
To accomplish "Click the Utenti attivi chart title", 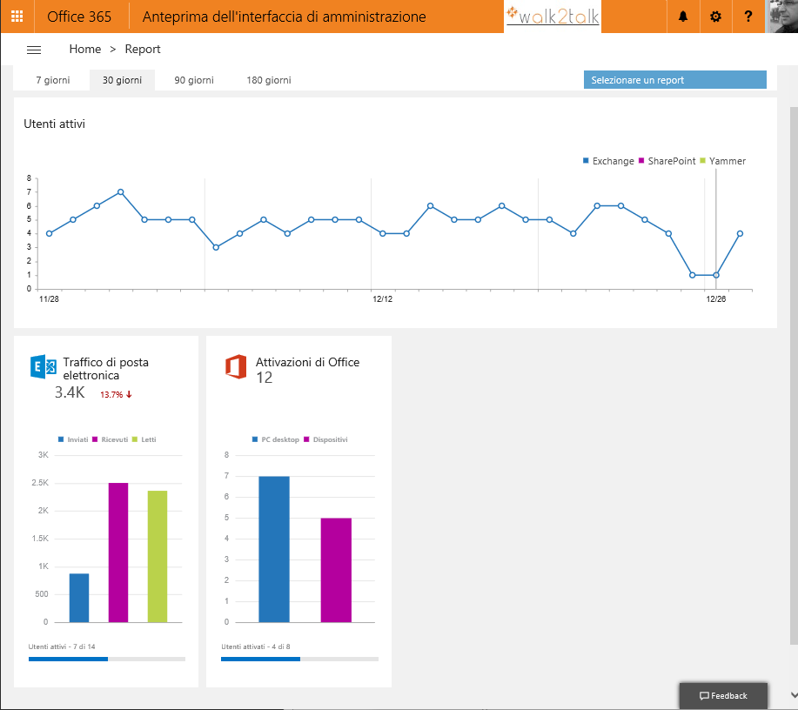I will [55, 124].
